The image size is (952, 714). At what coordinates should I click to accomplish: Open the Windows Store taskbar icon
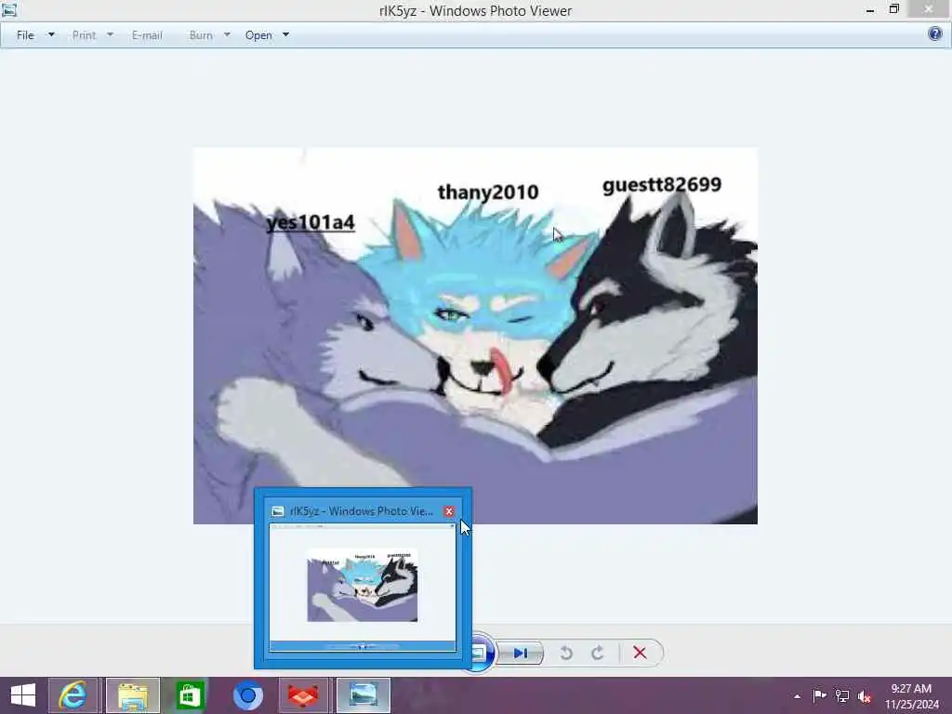click(x=190, y=695)
